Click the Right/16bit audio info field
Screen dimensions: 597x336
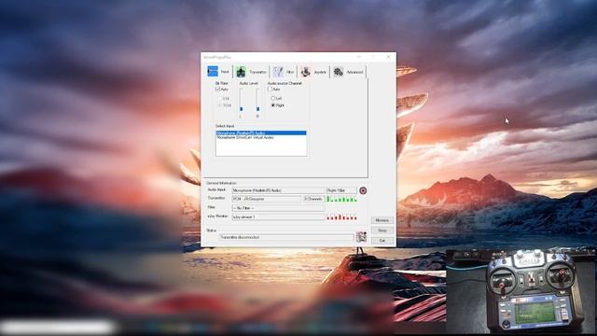point(341,190)
